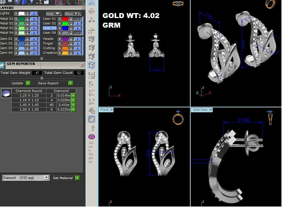Select the Front viewport tab label

[x=104, y=110]
